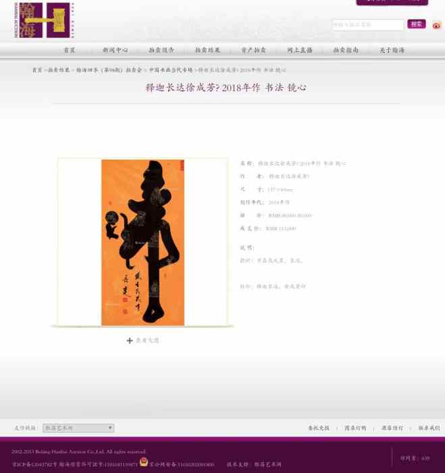
Task: Open 网上直播 navigation item
Action: (300, 50)
